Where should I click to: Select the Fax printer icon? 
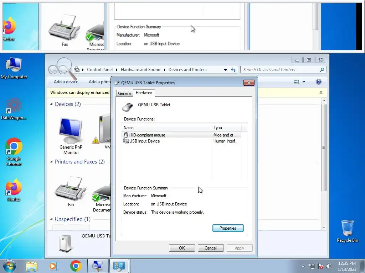[x=71, y=192]
